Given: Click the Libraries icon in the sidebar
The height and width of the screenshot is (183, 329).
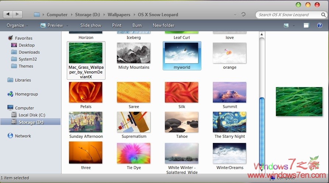Looking at the screenshot, I should [10, 80].
